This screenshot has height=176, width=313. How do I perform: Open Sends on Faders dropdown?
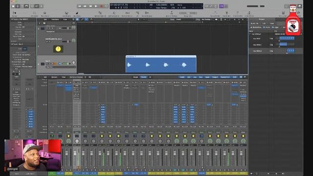pyautogui.click(x=77, y=77)
